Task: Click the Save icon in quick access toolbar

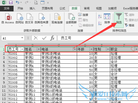Action: click(x=11, y=2)
